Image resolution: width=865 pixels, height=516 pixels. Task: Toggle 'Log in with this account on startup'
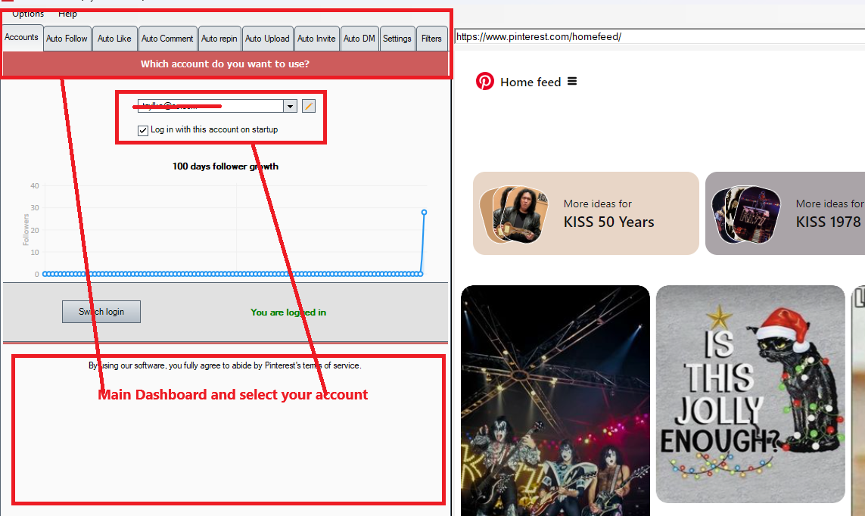pyautogui.click(x=143, y=130)
